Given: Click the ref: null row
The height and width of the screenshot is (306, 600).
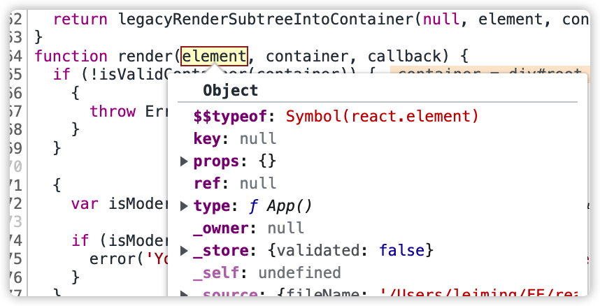Looking at the screenshot, I should click(234, 184).
